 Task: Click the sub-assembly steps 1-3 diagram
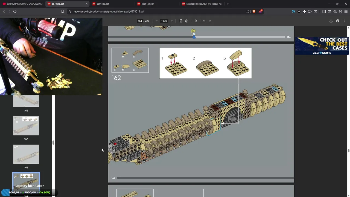coord(205,63)
